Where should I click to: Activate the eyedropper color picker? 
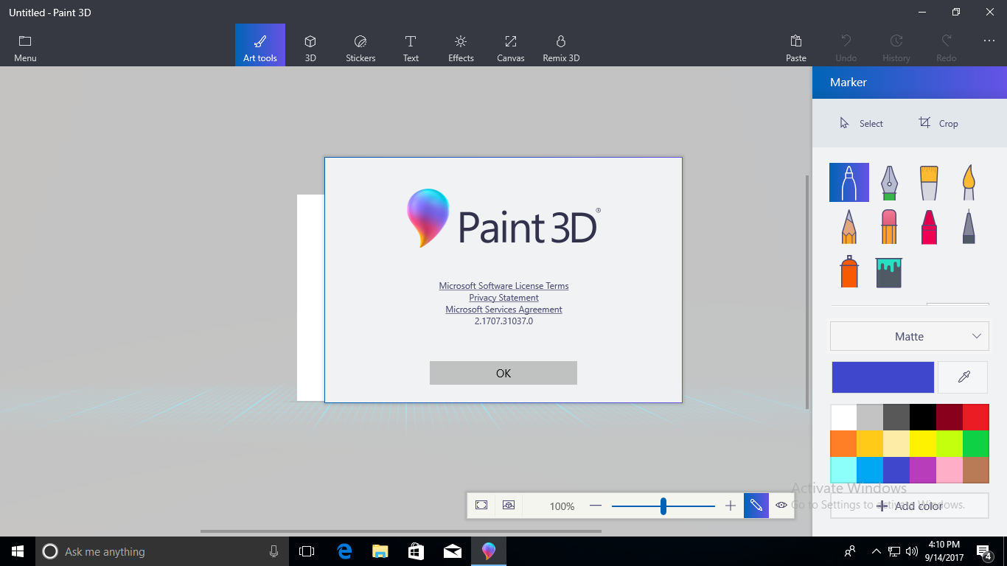[x=963, y=377]
